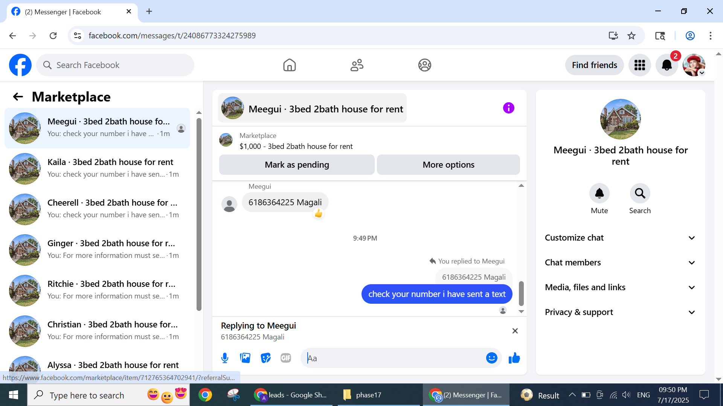The height and width of the screenshot is (406, 723).
Task: Click More options button
Action: tap(448, 165)
